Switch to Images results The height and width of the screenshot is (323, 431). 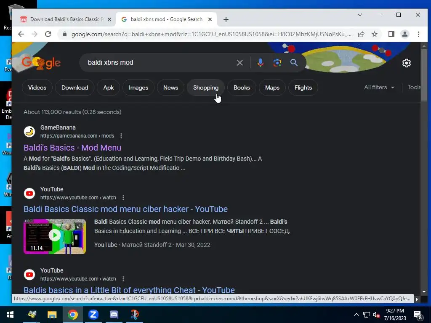pos(138,87)
